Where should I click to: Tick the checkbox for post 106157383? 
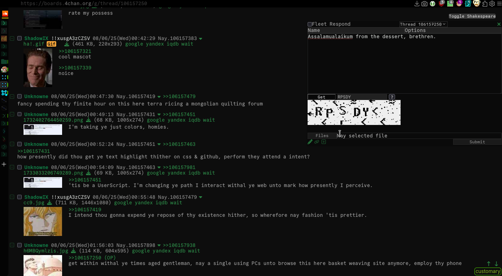tap(19, 39)
